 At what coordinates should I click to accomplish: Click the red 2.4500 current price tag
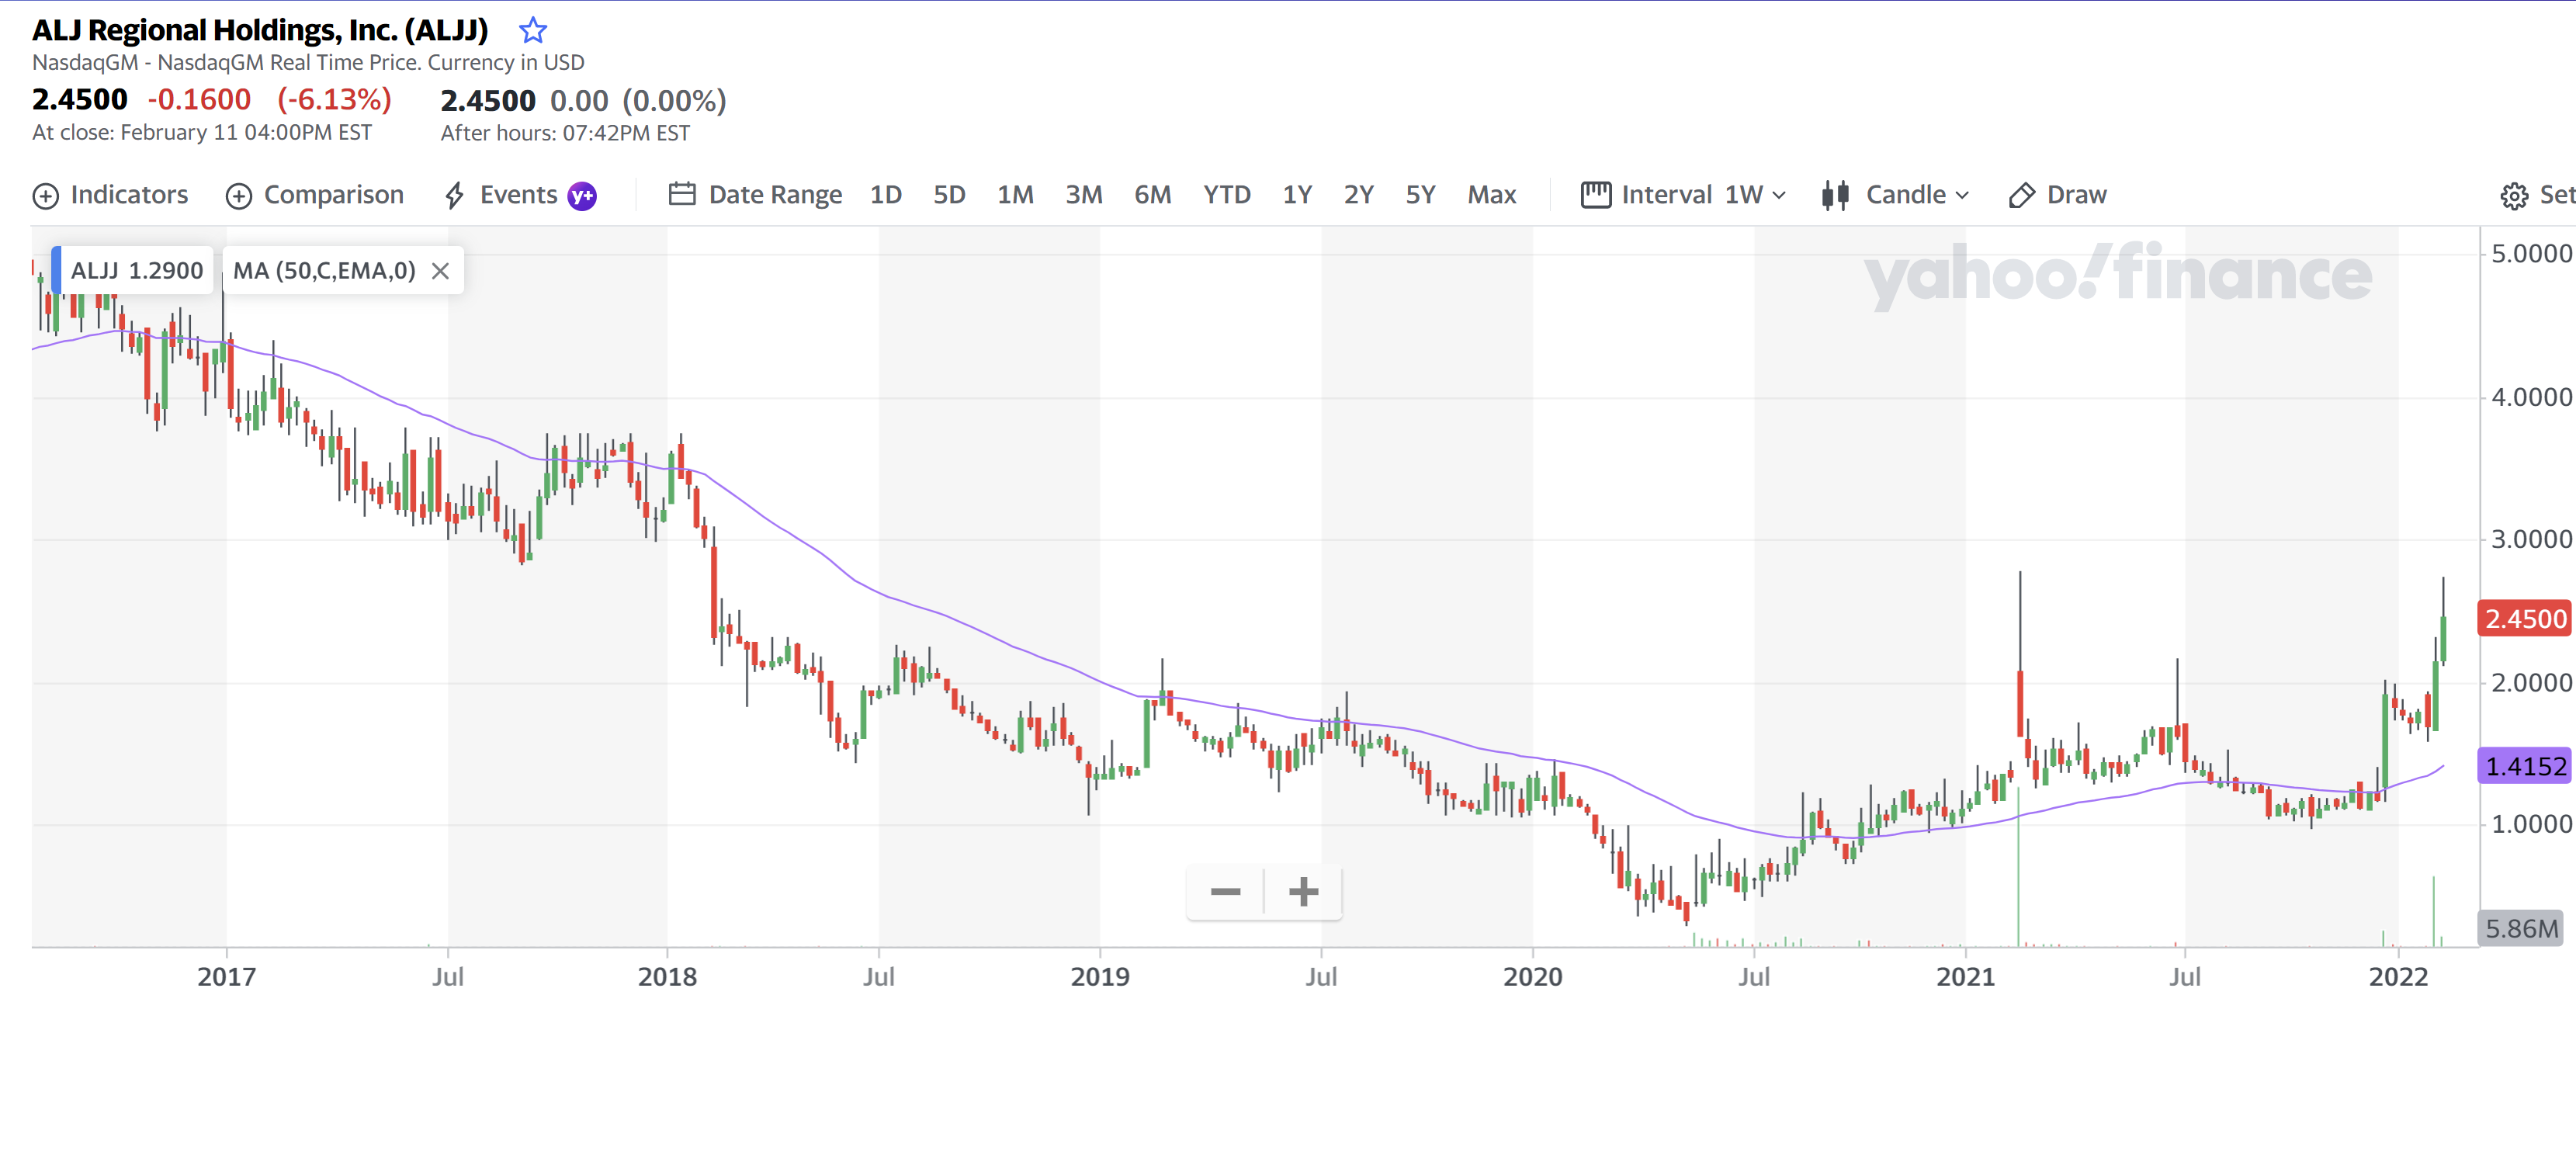pyautogui.click(x=2524, y=619)
